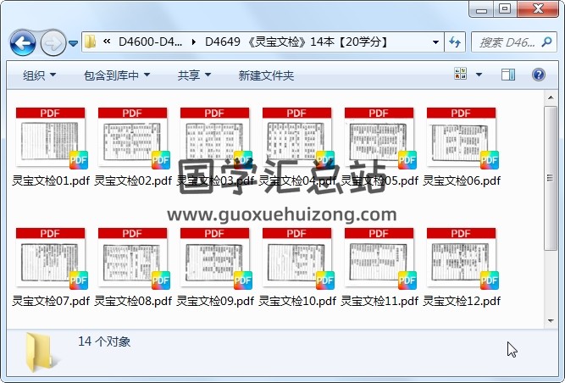Open the 包含到库中 menu

[117, 75]
